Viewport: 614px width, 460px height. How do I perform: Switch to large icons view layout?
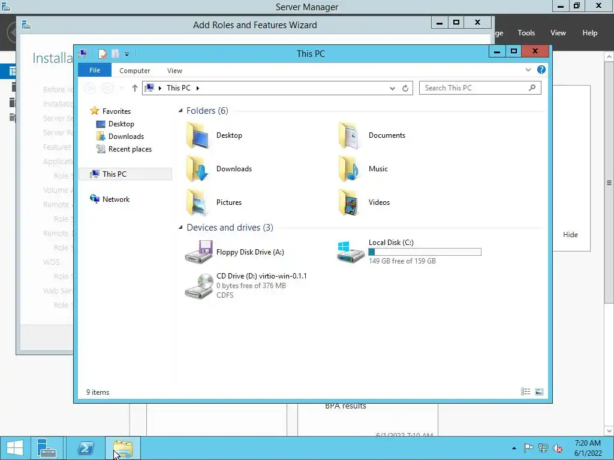point(539,392)
